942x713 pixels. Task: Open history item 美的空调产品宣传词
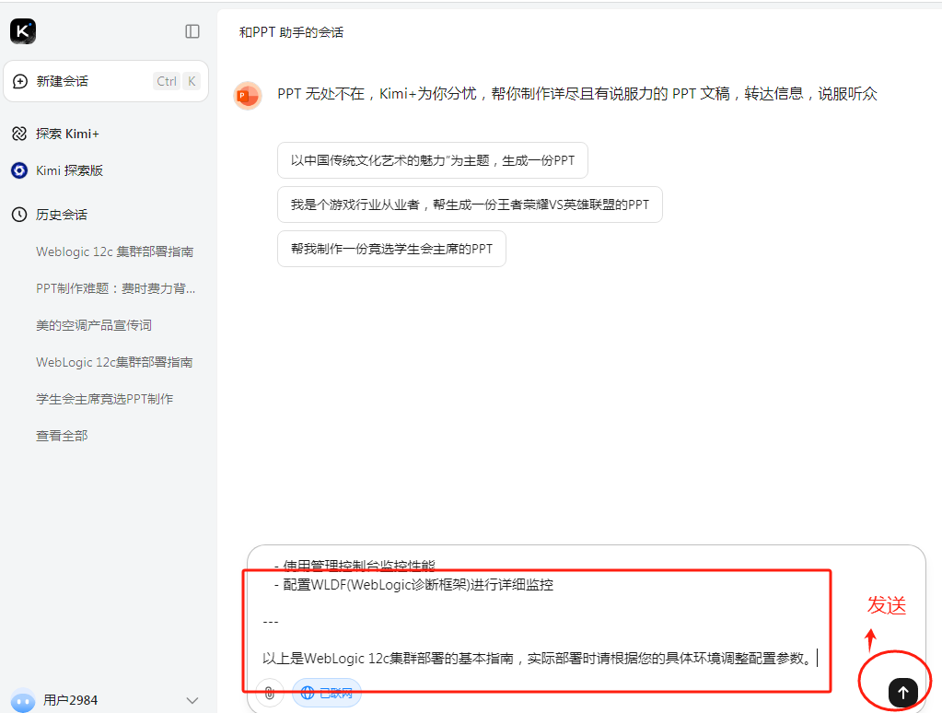94,325
